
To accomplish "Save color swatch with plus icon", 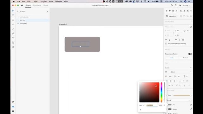I will coord(141,110).
